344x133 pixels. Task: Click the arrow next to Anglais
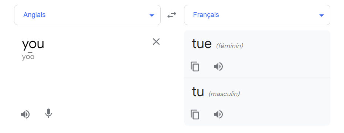tap(151, 16)
